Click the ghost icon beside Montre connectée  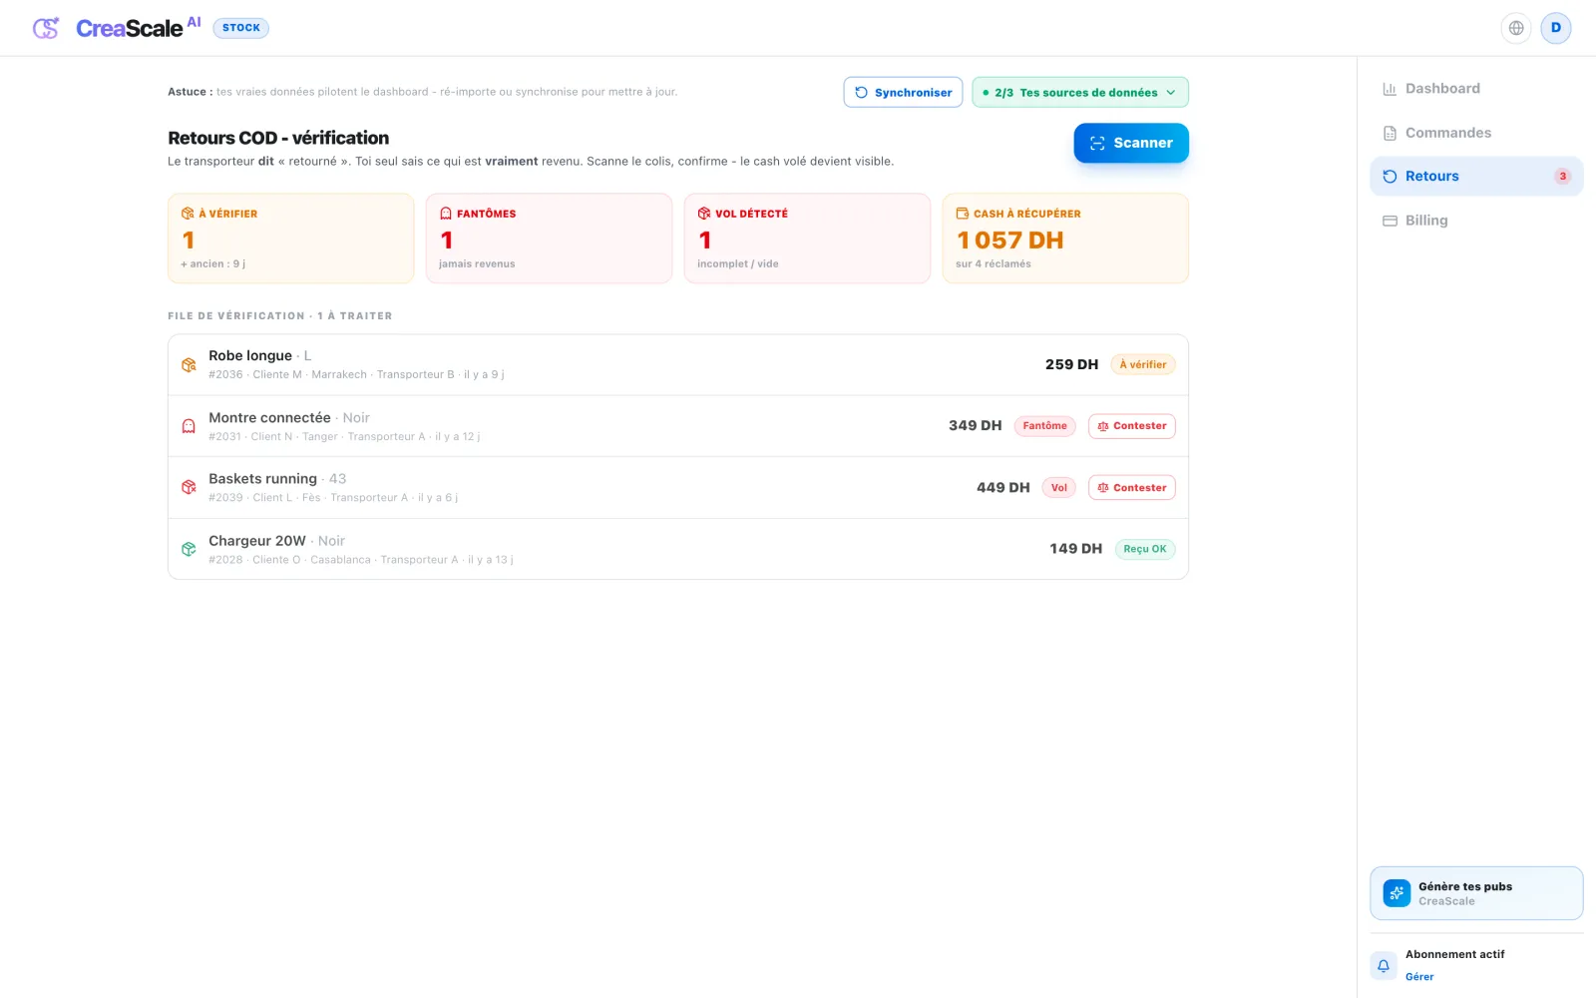click(x=189, y=426)
